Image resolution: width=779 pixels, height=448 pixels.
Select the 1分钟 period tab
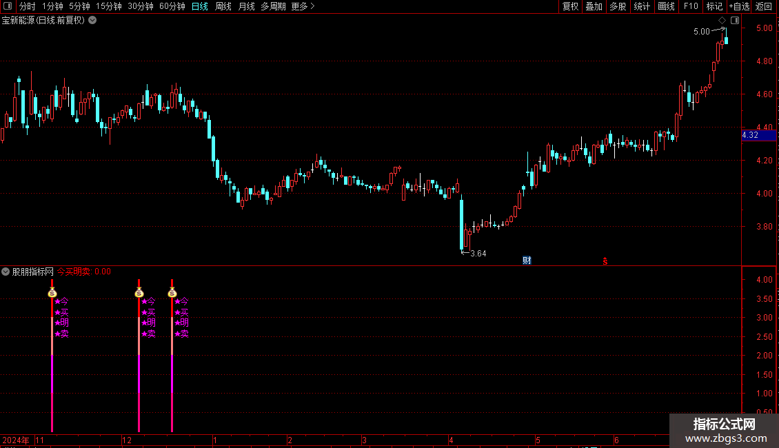(52, 6)
